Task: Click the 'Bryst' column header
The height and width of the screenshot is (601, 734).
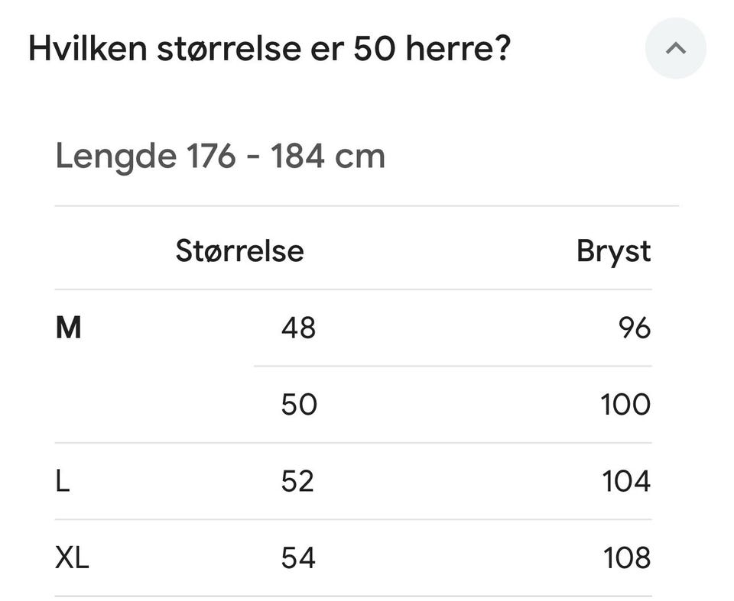Action: click(614, 253)
